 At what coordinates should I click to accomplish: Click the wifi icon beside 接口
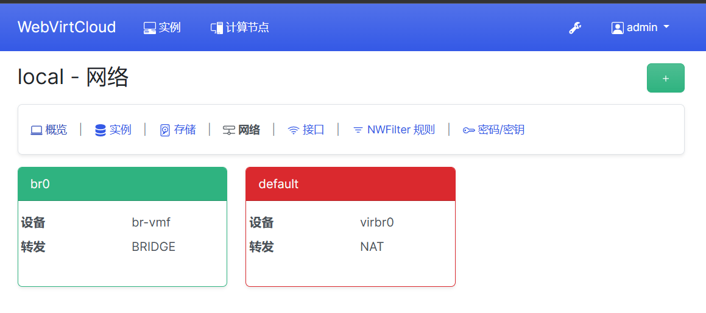pos(294,130)
